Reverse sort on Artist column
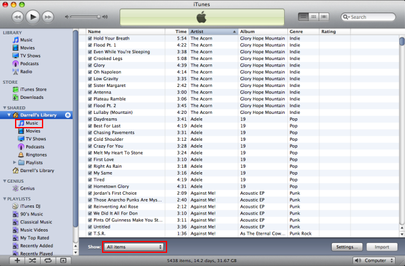The height and width of the screenshot is (266, 405). pyautogui.click(x=213, y=31)
